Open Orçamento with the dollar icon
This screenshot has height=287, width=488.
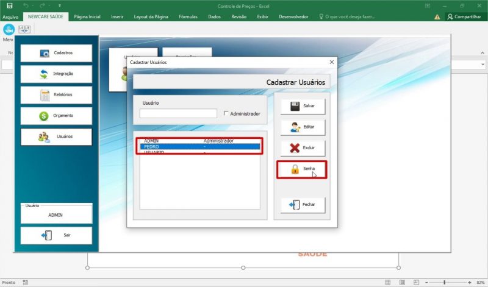56,116
